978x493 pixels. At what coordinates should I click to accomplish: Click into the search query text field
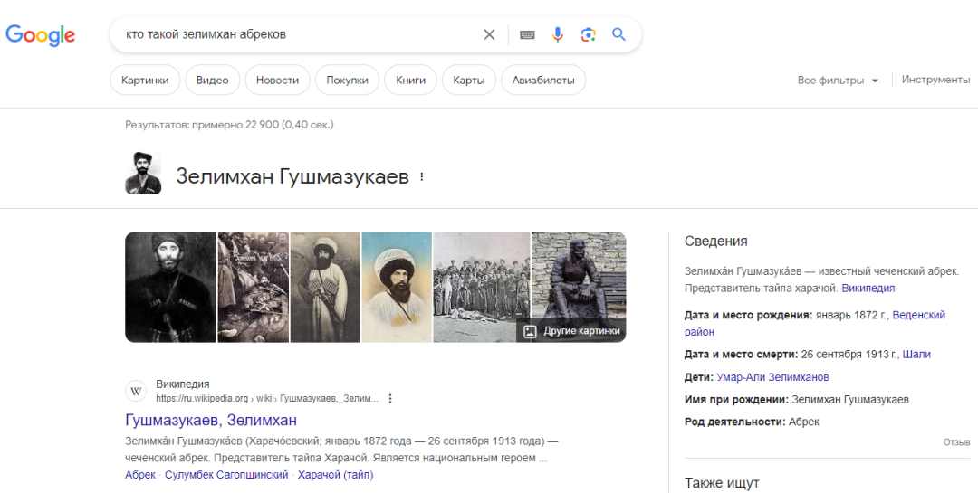(x=299, y=34)
